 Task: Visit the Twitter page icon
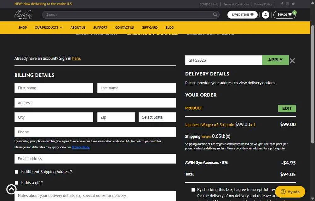[293, 4]
